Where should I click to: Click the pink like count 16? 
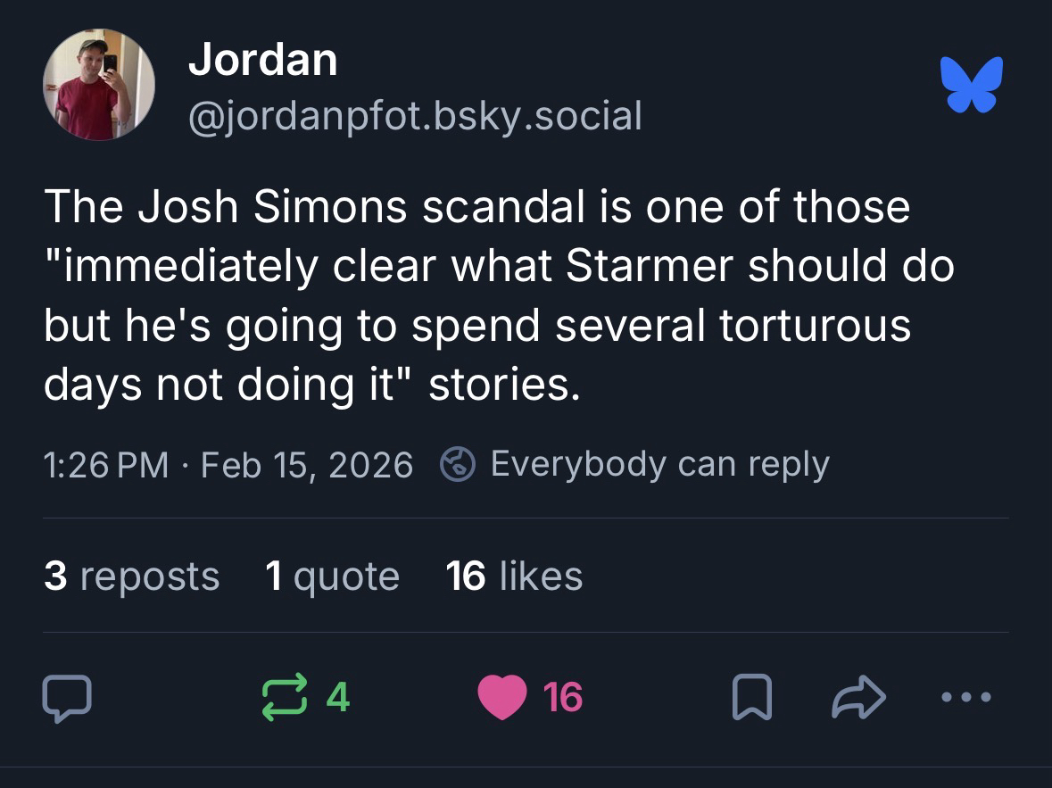pos(563,697)
